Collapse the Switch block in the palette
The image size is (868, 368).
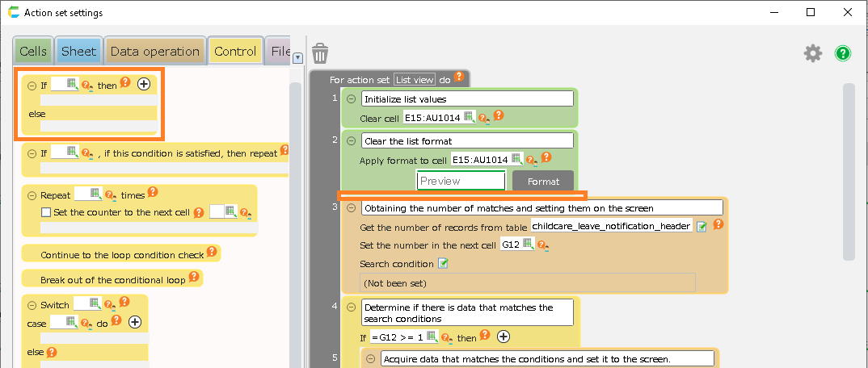point(32,305)
